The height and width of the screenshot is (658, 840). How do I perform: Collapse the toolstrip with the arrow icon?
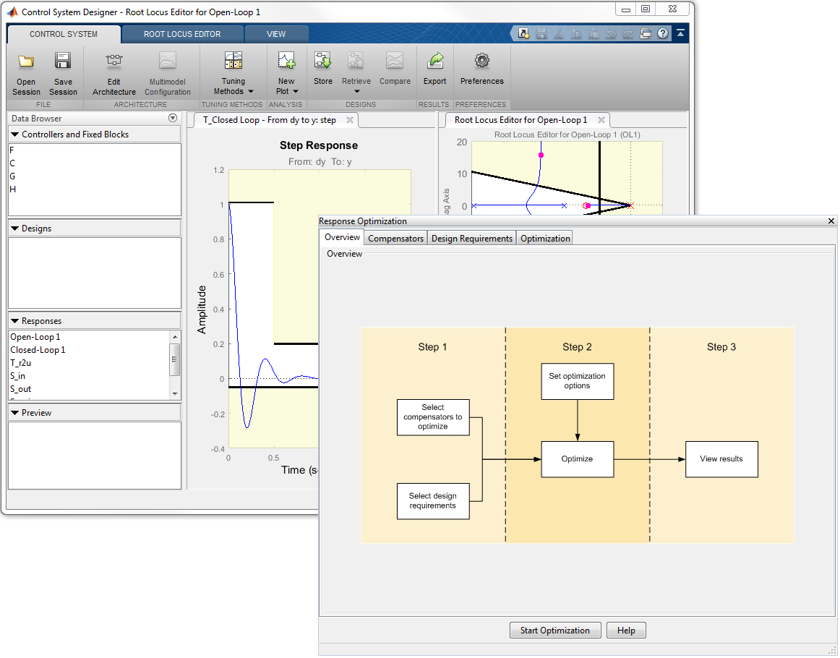click(680, 33)
